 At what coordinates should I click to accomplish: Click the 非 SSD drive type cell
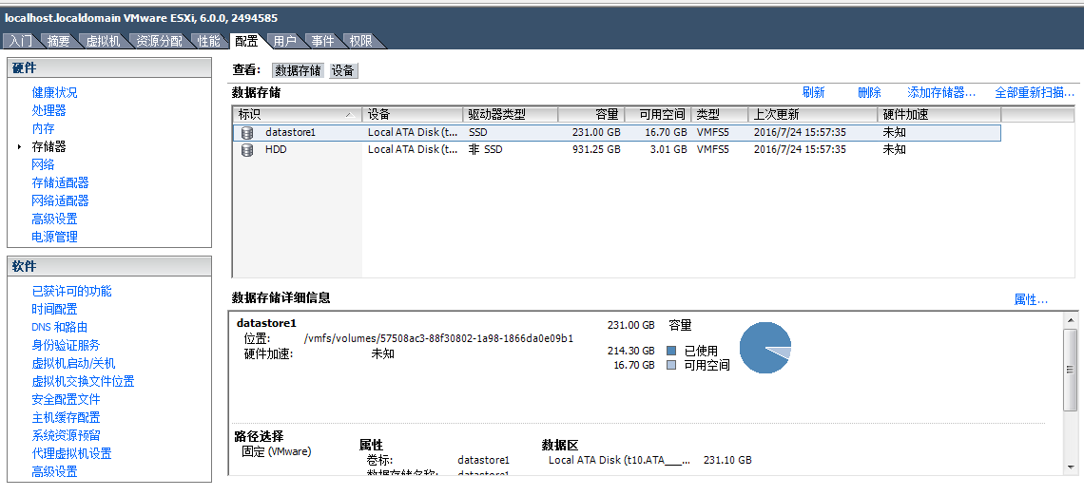tap(485, 149)
